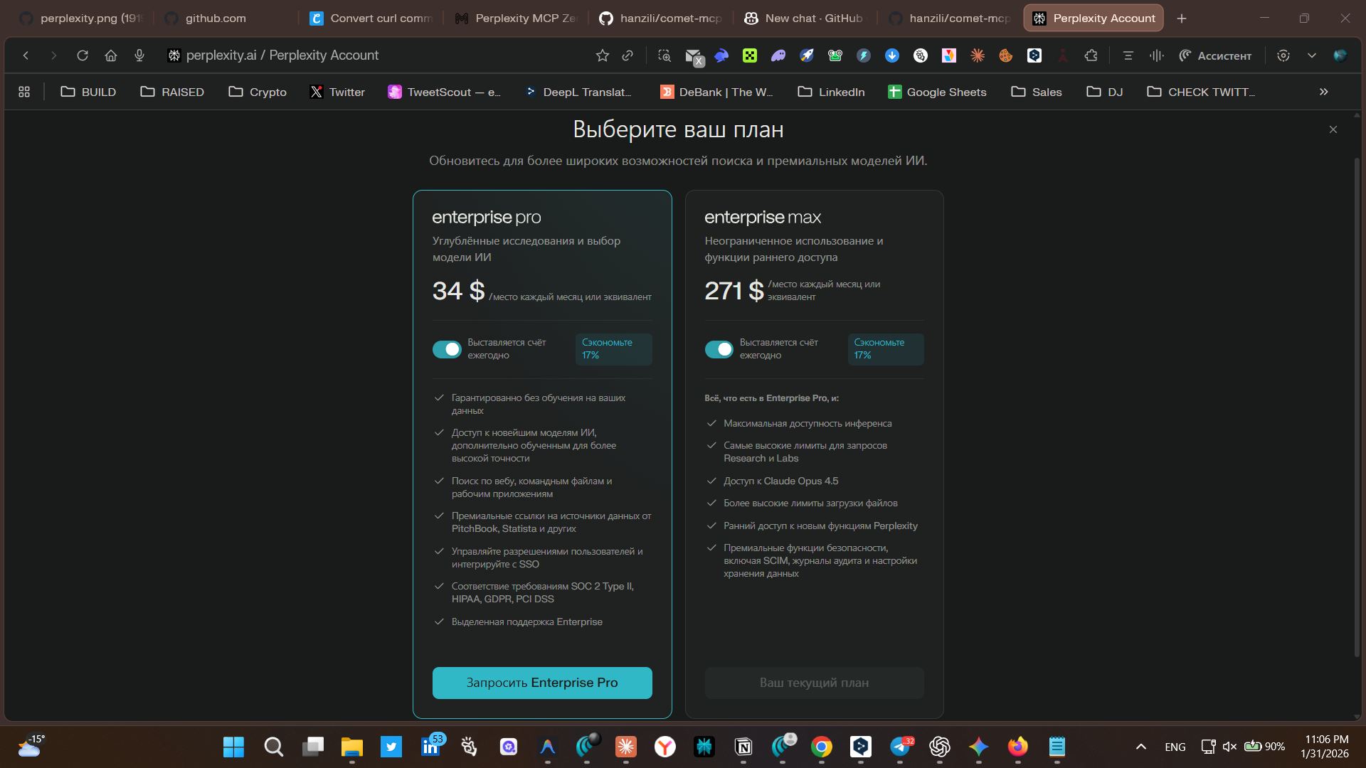This screenshot has width=1366, height=768.
Task: Click the microphone voice input icon
Action: pos(139,55)
